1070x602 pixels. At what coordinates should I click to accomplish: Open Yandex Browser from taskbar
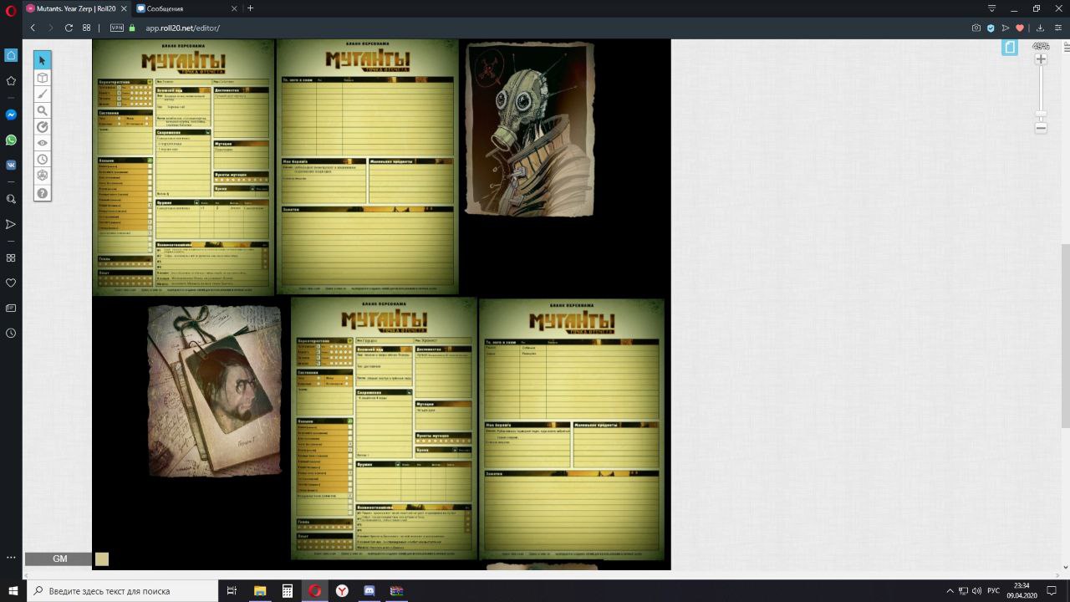point(342,591)
